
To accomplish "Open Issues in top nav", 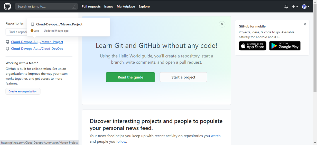I will click(x=109, y=7).
